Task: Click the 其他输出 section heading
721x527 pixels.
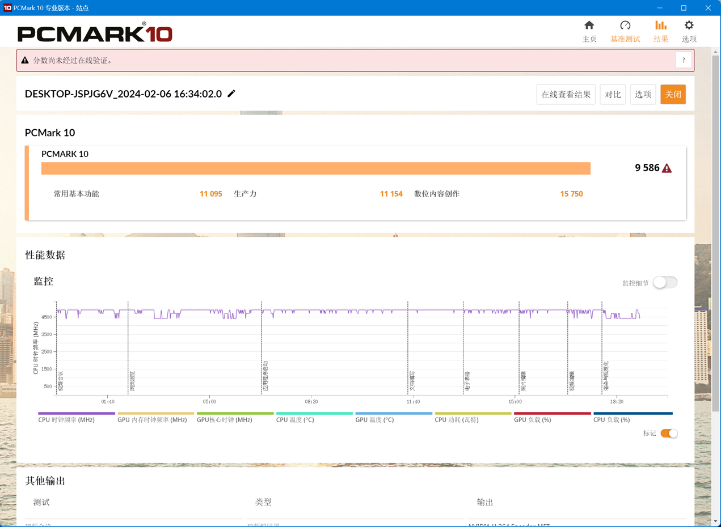Action: 45,481
